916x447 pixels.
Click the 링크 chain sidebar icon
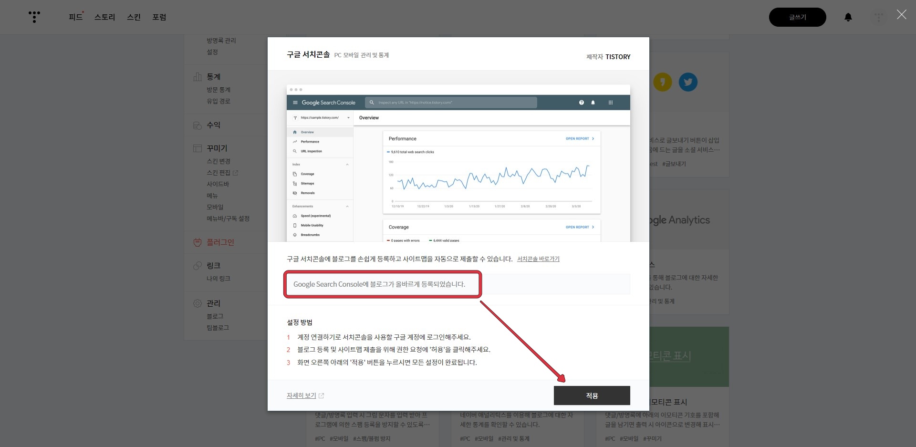coord(198,266)
